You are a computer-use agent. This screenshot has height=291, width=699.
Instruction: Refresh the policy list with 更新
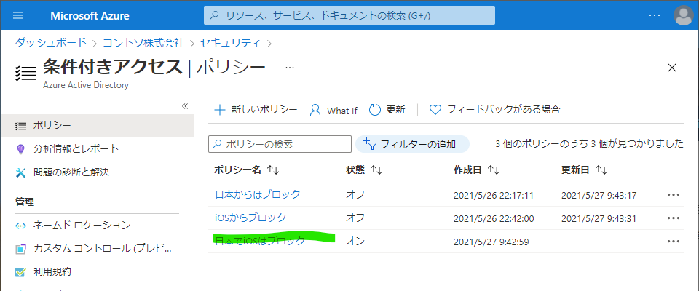(387, 110)
